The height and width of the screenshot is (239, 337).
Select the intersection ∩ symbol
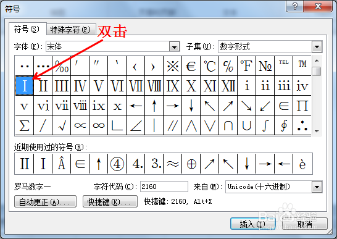228,125
